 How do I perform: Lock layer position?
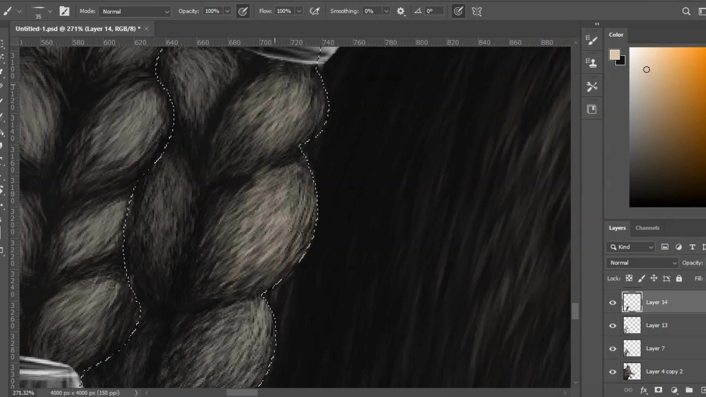pyautogui.click(x=654, y=278)
